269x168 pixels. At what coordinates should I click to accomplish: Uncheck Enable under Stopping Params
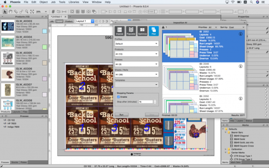(118, 97)
